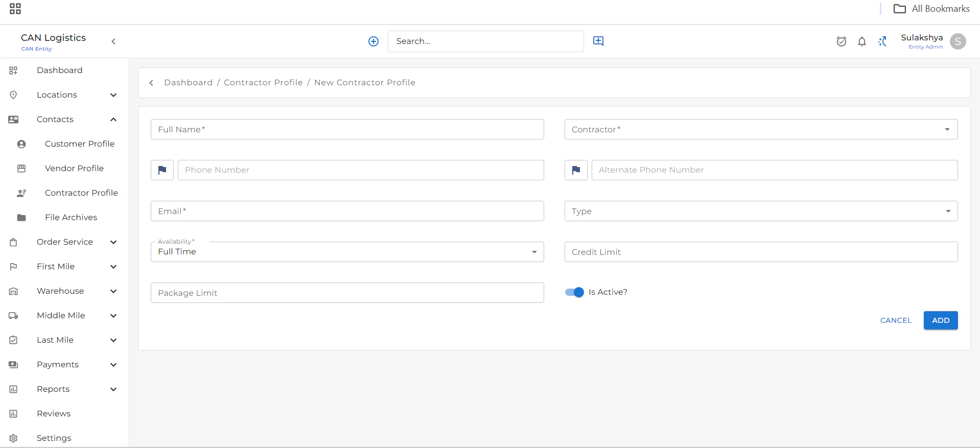Expand the Payments chevron

(x=113, y=365)
